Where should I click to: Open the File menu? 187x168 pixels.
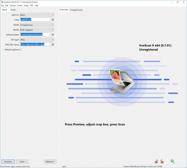coord(2,6)
